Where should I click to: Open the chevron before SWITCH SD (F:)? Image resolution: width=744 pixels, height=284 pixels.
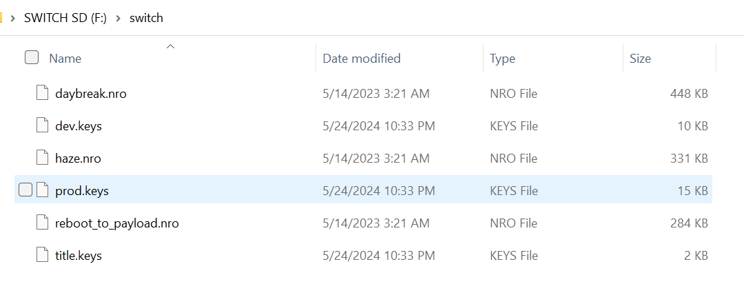pos(13,19)
